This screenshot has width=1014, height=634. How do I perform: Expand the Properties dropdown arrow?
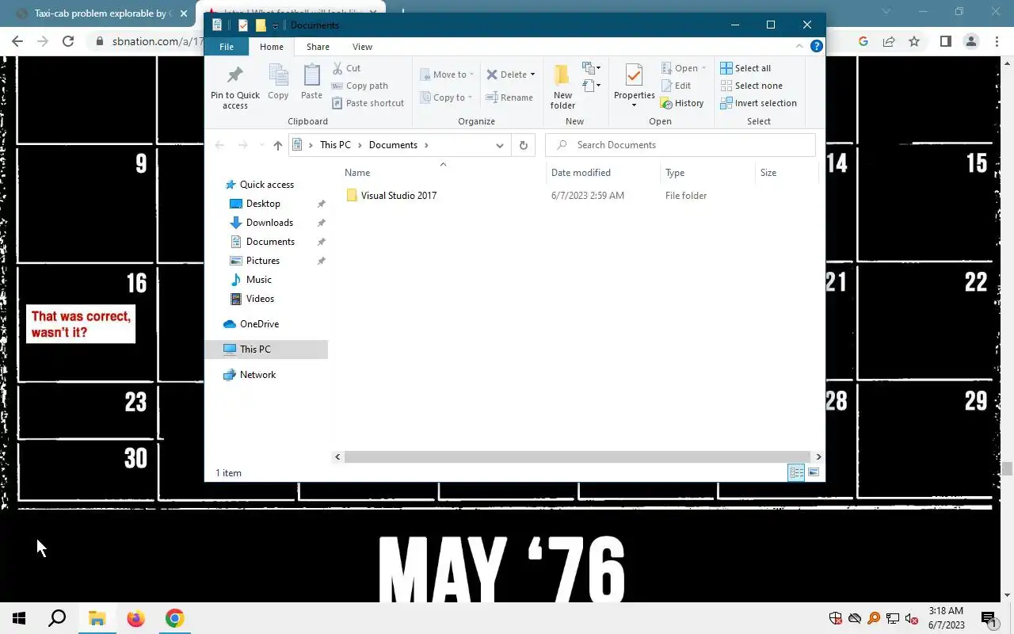634,105
